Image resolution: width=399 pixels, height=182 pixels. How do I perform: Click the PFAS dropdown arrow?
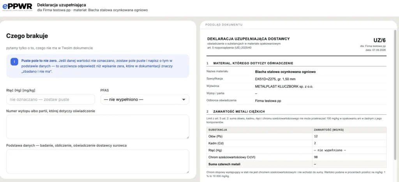click(184, 100)
